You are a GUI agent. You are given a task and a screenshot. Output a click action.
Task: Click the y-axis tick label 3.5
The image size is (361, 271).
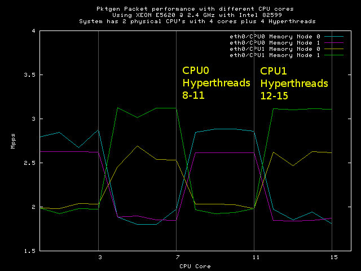coord(29,75)
